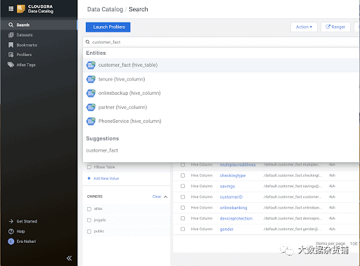Open the onlinebanking column link
Viewport: 360px width, 266px height.
click(233, 208)
